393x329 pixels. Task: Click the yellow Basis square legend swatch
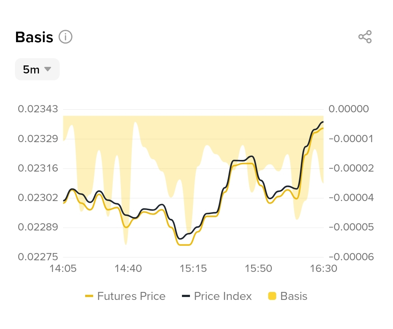coord(272,296)
